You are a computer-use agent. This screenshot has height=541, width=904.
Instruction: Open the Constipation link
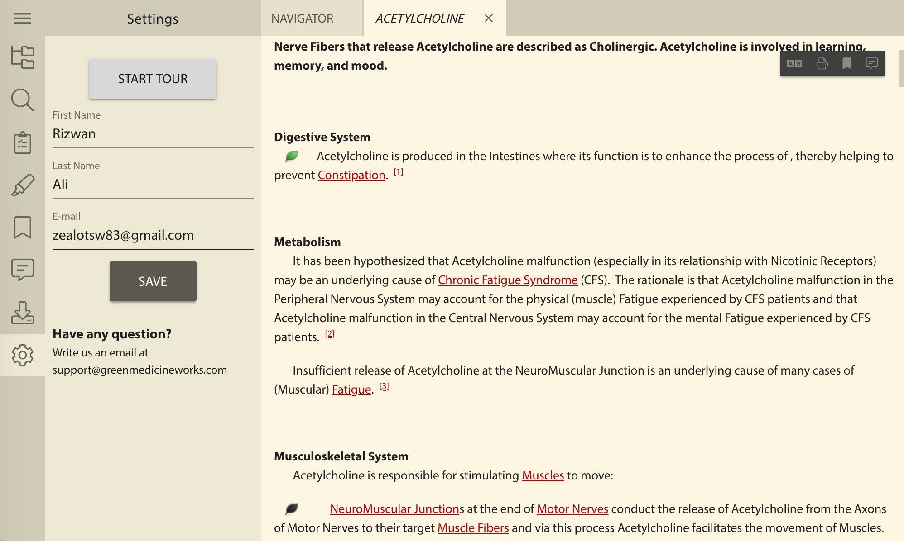tap(351, 175)
